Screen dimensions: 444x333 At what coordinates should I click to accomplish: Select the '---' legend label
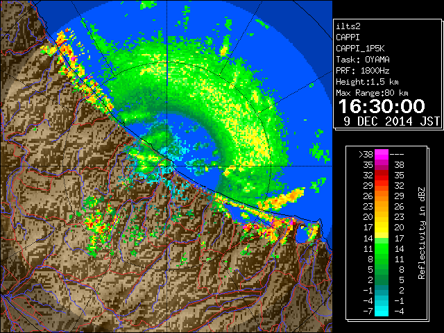click(x=397, y=154)
